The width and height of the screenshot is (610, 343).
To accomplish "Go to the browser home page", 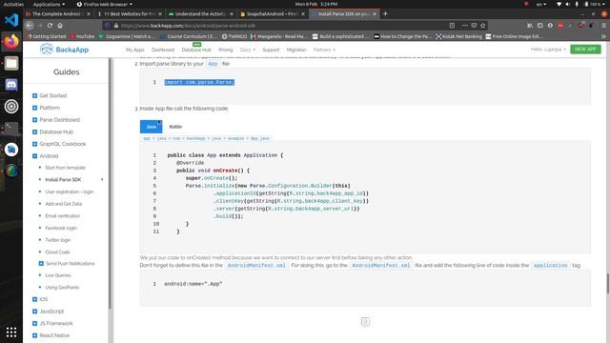I will tap(60, 26).
